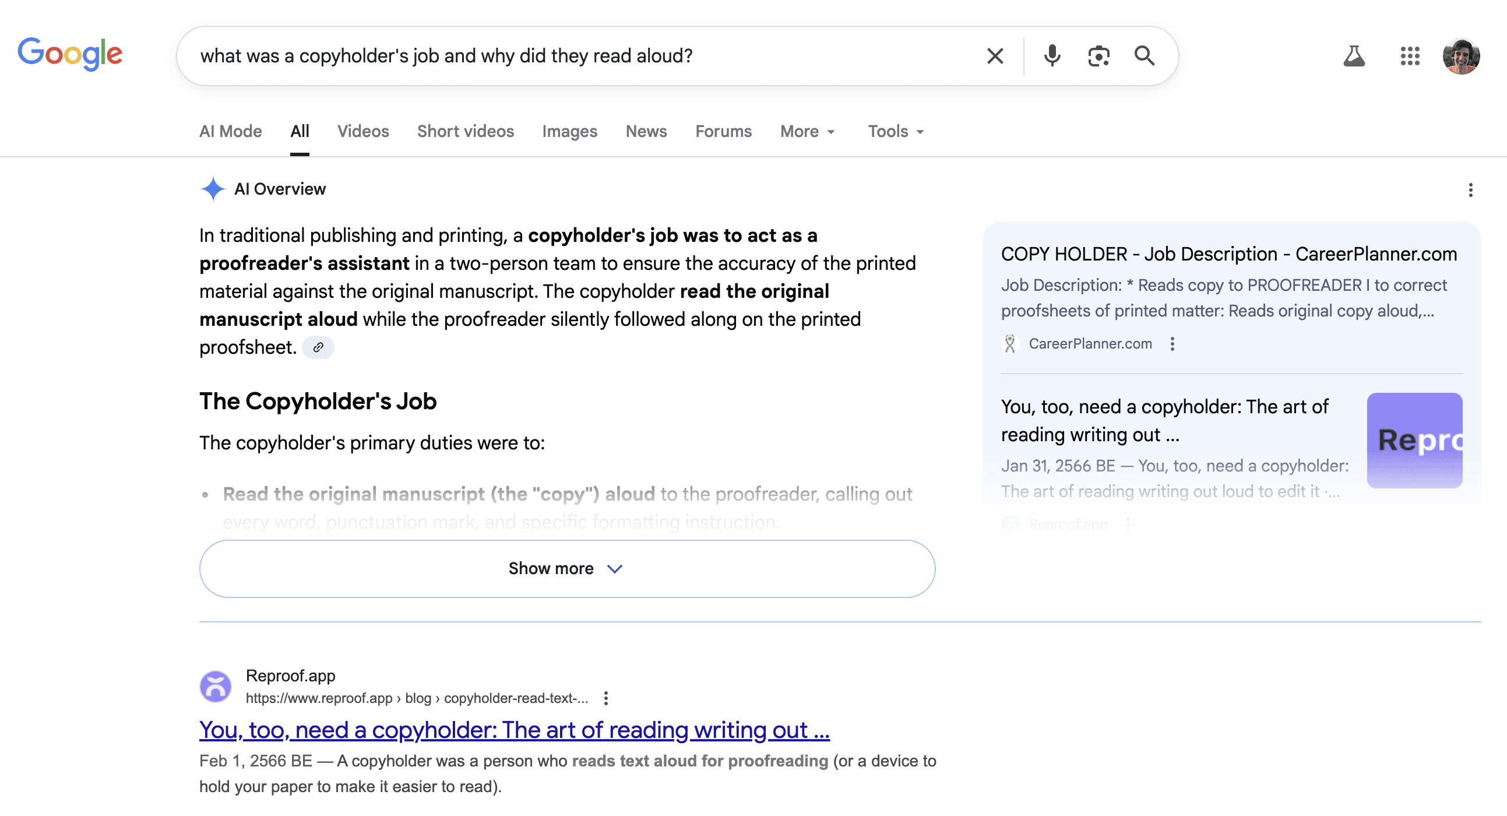Clear the search query using the X

pyautogui.click(x=995, y=55)
